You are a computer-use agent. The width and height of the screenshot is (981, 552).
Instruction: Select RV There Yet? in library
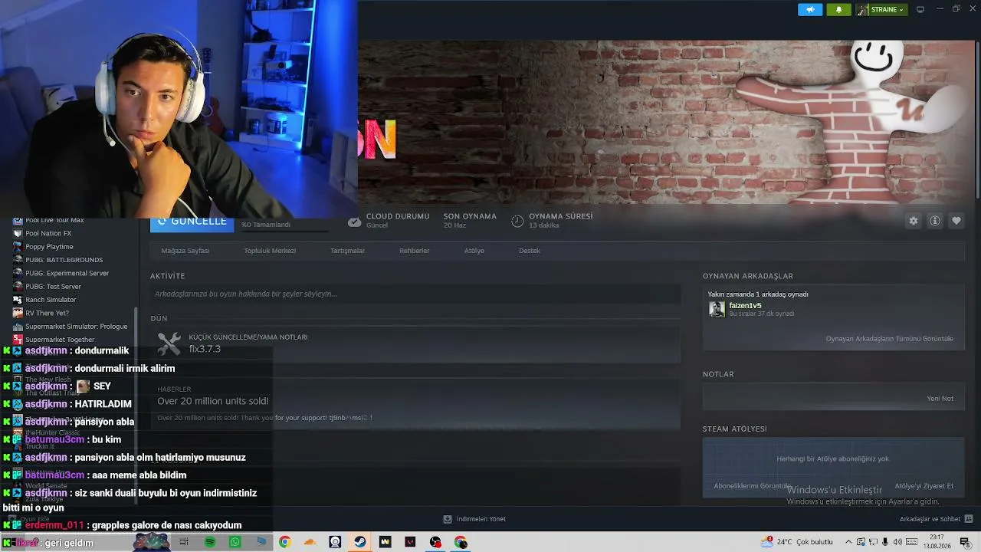pyautogui.click(x=47, y=313)
